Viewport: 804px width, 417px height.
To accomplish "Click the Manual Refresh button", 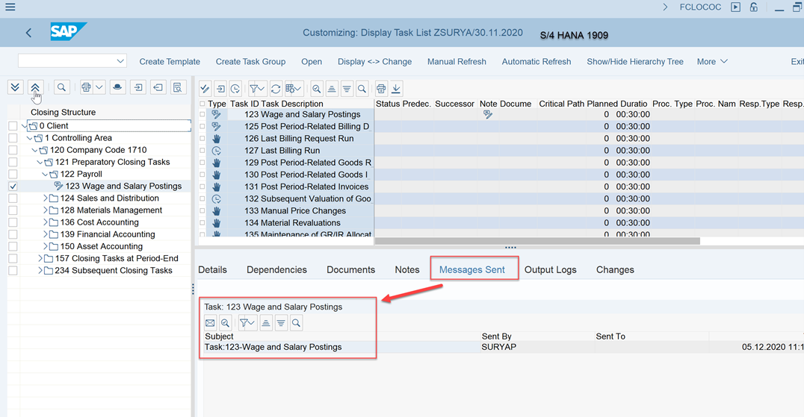I will click(x=457, y=62).
